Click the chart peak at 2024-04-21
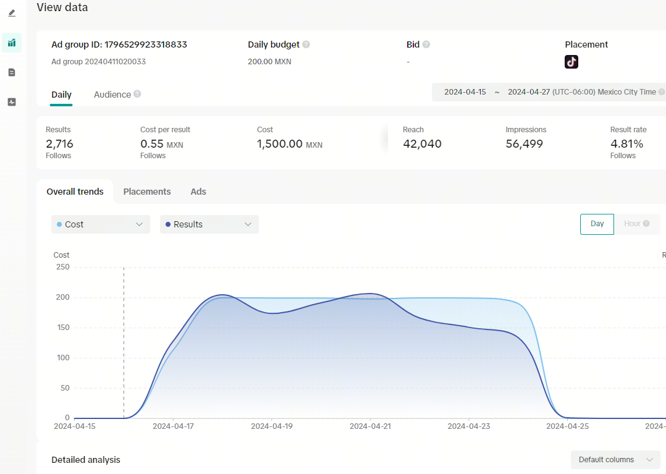 click(x=370, y=294)
